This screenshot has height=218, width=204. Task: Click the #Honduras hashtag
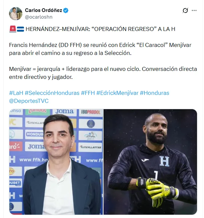[x=154, y=93]
